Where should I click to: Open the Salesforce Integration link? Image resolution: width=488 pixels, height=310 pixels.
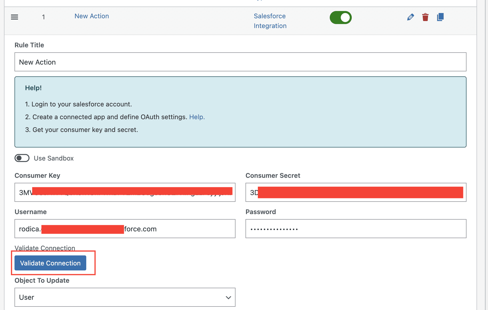[270, 21]
